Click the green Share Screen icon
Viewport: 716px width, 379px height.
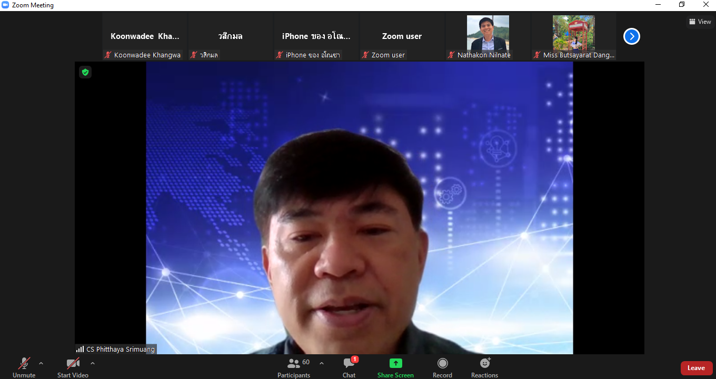pos(395,363)
